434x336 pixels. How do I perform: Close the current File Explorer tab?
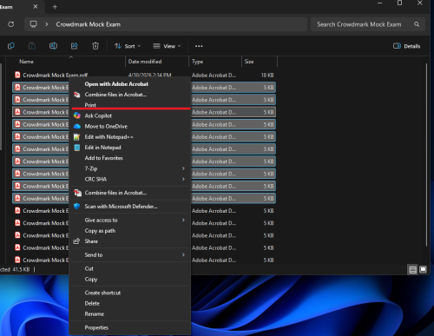tap(36, 6)
